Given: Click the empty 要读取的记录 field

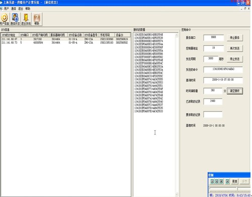Looking at the screenshot, I should (213, 115).
